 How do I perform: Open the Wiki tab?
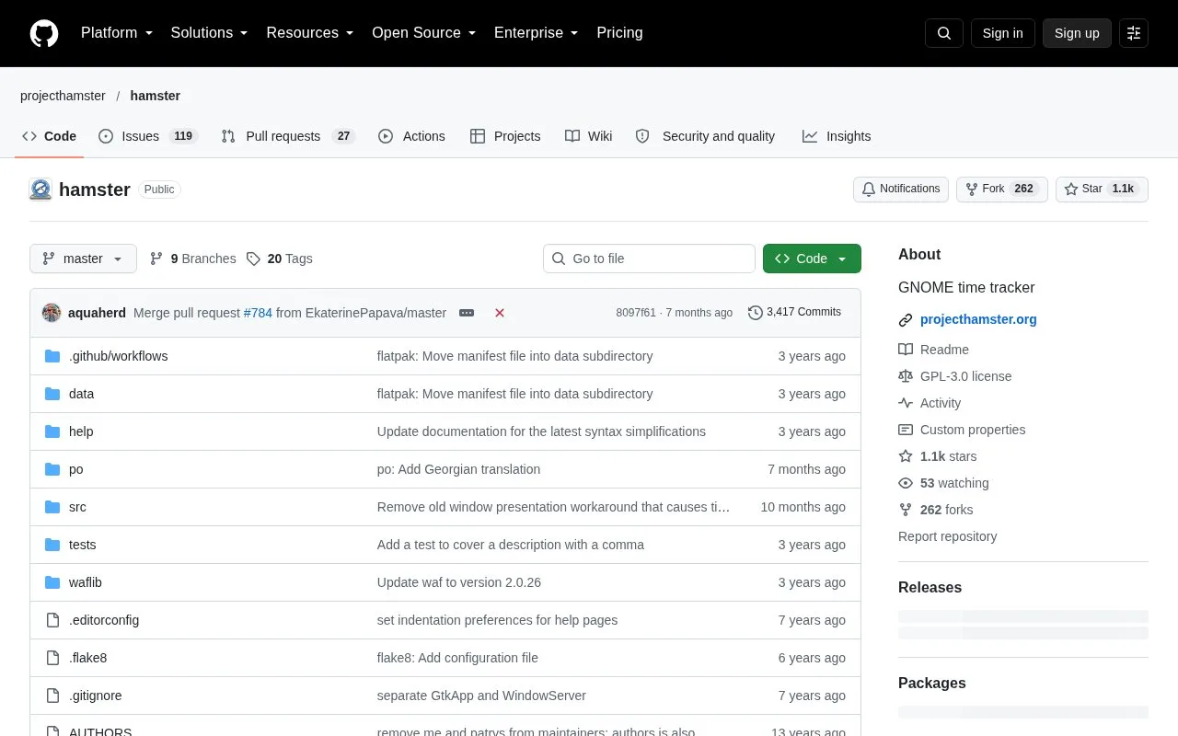pyautogui.click(x=588, y=136)
